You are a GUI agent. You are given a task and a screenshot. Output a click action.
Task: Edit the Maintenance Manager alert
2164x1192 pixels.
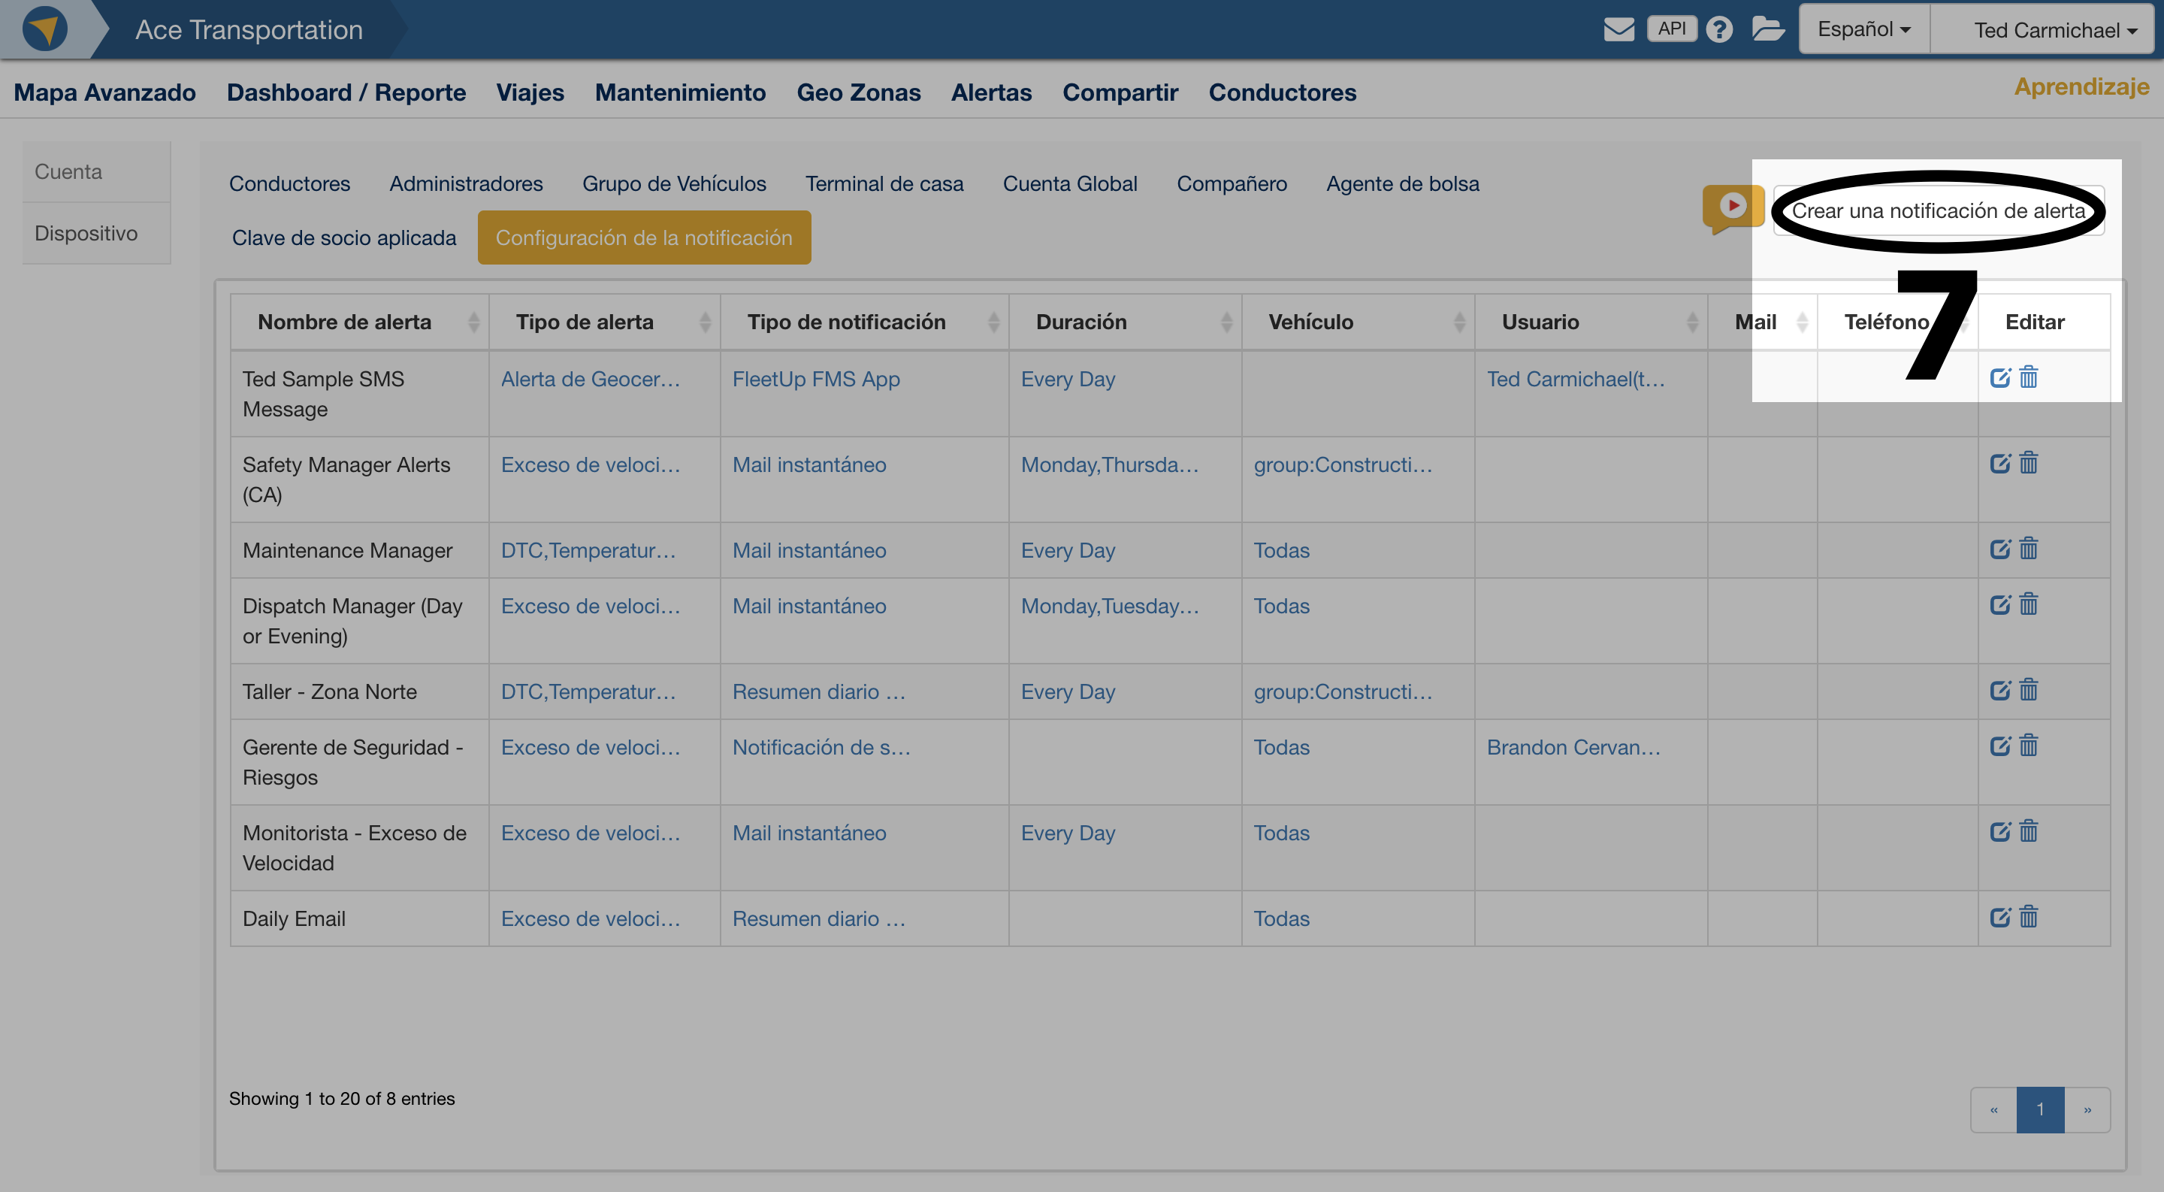2000,549
